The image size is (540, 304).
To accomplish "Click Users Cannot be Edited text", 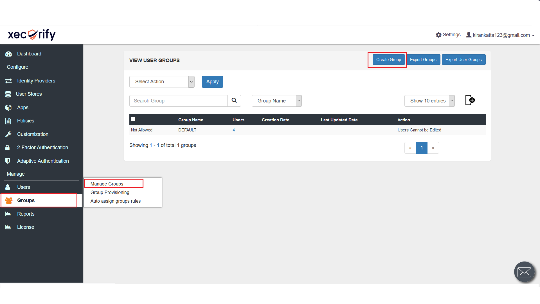I will [x=419, y=130].
